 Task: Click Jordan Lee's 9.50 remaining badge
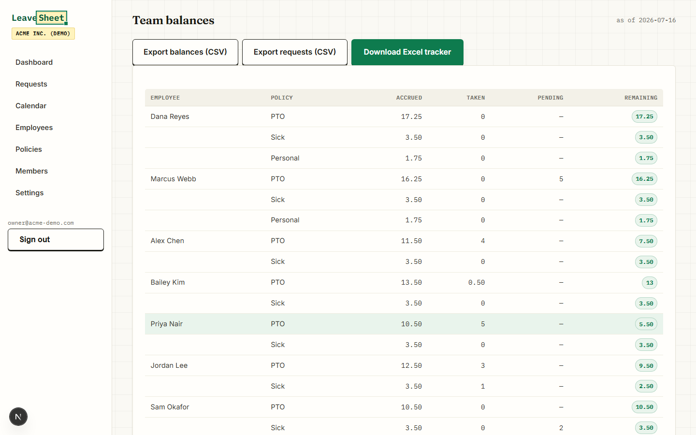point(646,366)
